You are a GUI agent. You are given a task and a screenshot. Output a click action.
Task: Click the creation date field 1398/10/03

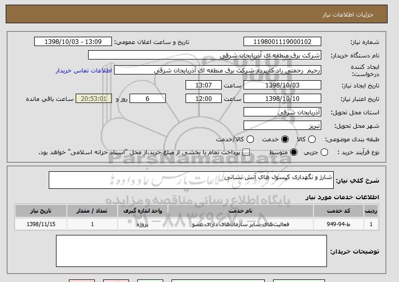(282, 85)
